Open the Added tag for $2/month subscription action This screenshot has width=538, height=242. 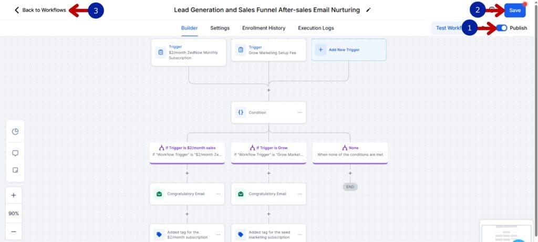coord(188,233)
